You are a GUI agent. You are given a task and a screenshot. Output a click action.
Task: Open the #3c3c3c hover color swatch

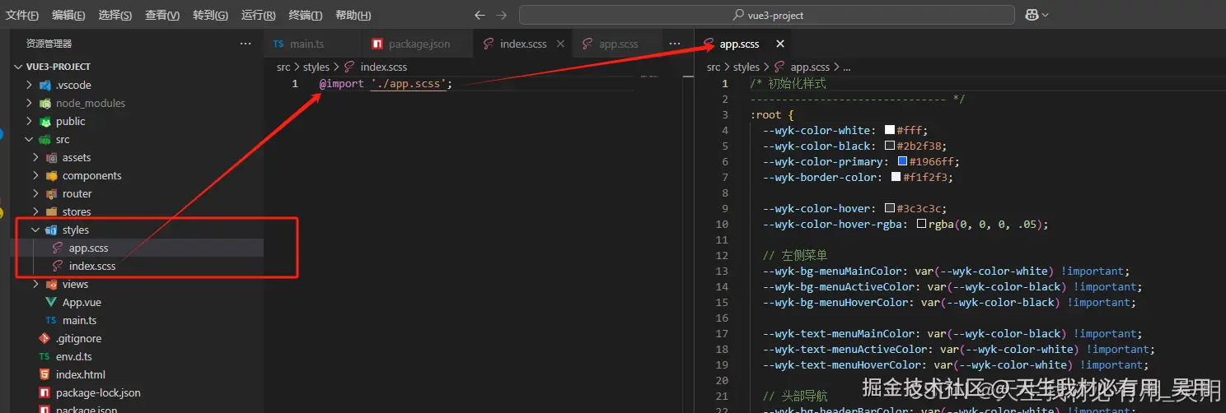[x=890, y=208]
